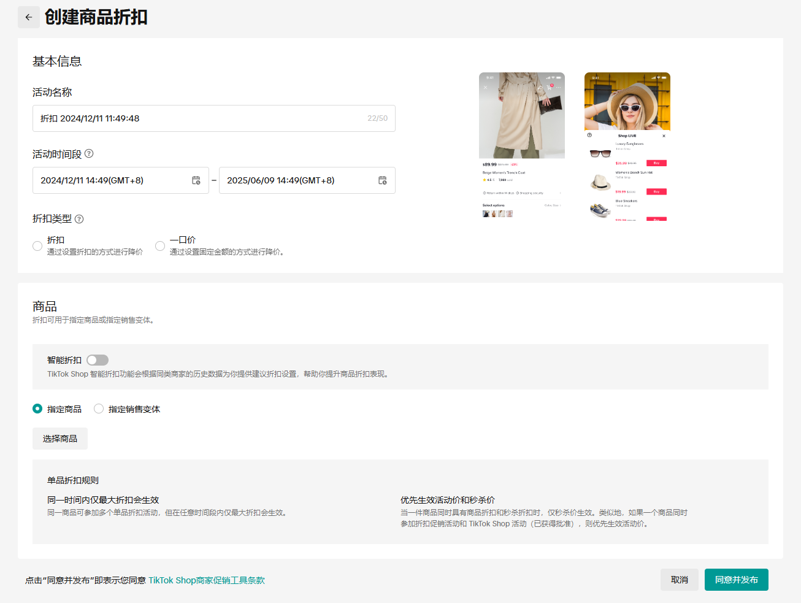The height and width of the screenshot is (603, 801).
Task: Open the end date calendar icon
Action: coord(383,180)
